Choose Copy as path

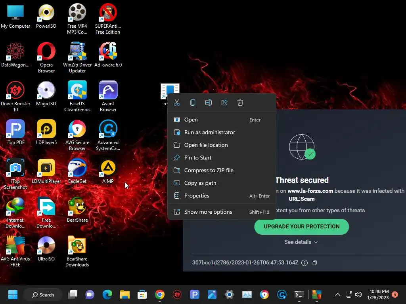222,183
